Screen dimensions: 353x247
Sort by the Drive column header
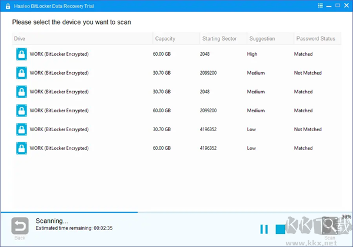[82, 38]
